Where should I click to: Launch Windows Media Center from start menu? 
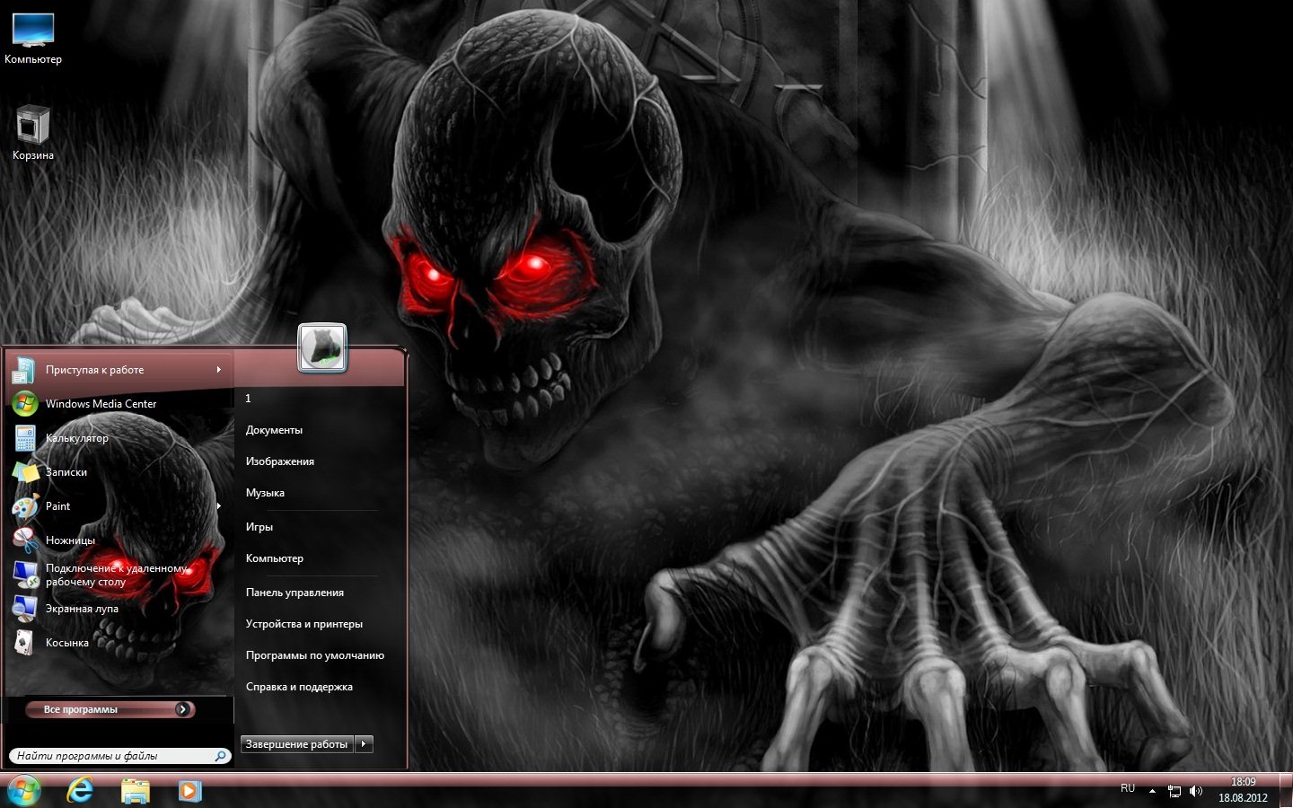click(x=101, y=404)
